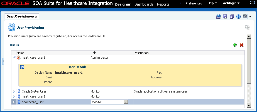Screen dimensions: 257x112
Task: Open the Dashboards view
Action: pyautogui.click(x=144, y=4)
